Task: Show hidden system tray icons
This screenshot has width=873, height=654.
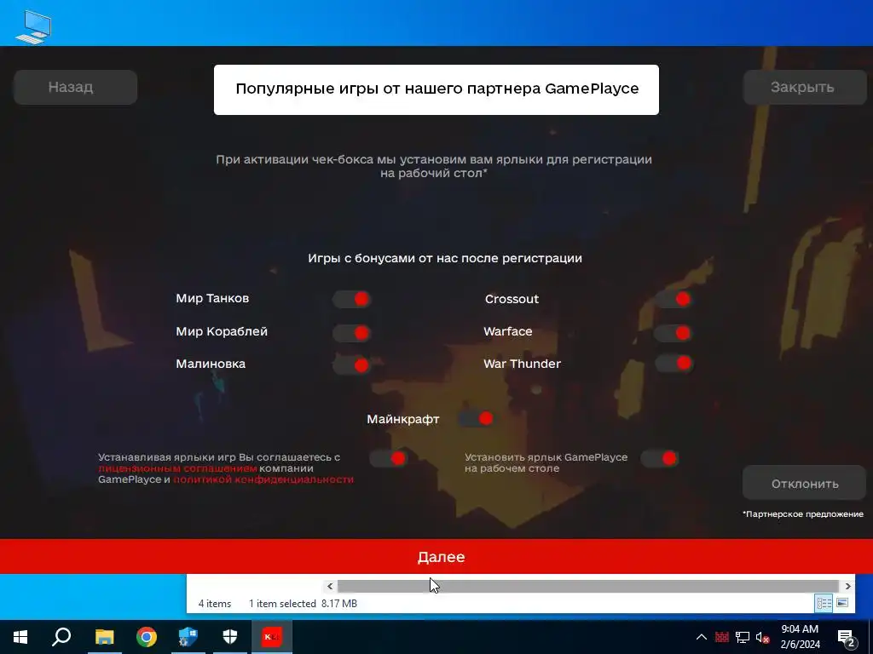Action: (702, 637)
